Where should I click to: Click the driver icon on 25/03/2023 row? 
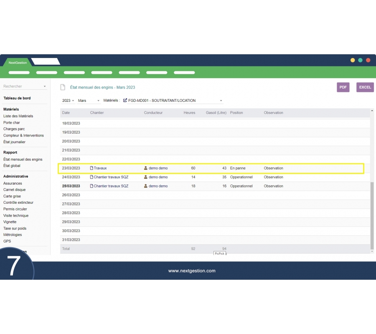click(145, 186)
